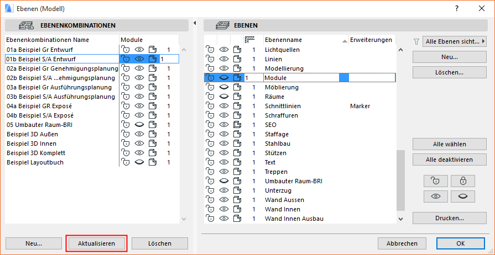Select the '03a Beispiel Gr Ausführungsplanung' combination

coord(61,87)
